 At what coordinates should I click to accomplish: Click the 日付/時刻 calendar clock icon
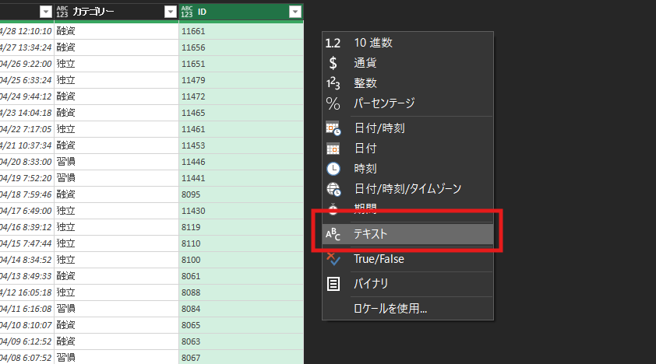point(333,128)
